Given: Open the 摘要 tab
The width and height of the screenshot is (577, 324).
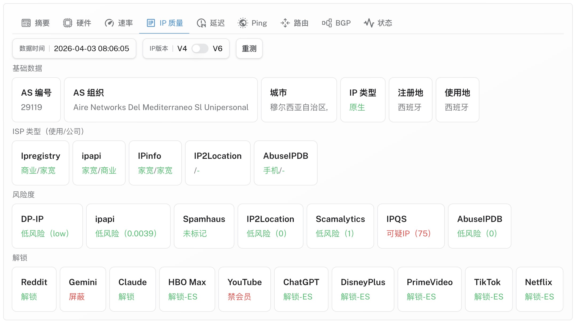Looking at the screenshot, I should tap(35, 23).
